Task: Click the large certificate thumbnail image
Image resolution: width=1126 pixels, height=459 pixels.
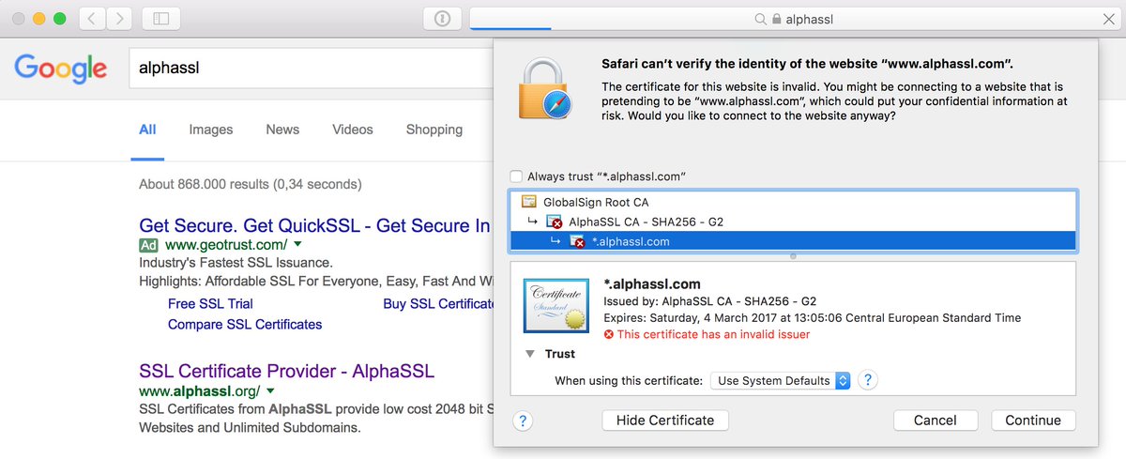Action: (x=556, y=305)
